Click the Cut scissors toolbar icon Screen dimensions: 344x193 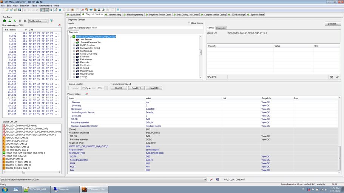[25, 10]
